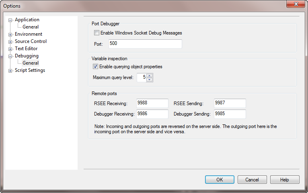Click the RSEE Sending port field
The image size is (308, 193).
point(230,103)
